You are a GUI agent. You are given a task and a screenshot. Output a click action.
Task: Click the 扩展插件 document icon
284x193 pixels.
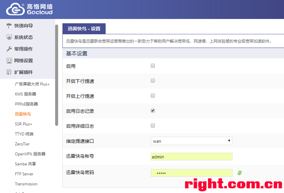[x=9, y=72]
